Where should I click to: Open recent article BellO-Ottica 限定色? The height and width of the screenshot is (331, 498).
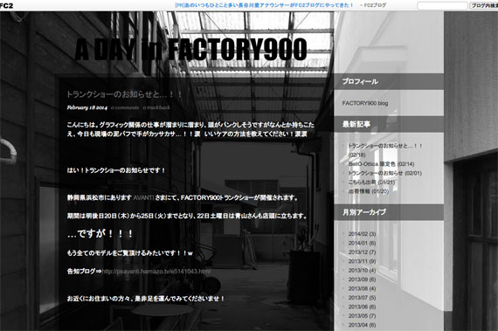(x=381, y=164)
